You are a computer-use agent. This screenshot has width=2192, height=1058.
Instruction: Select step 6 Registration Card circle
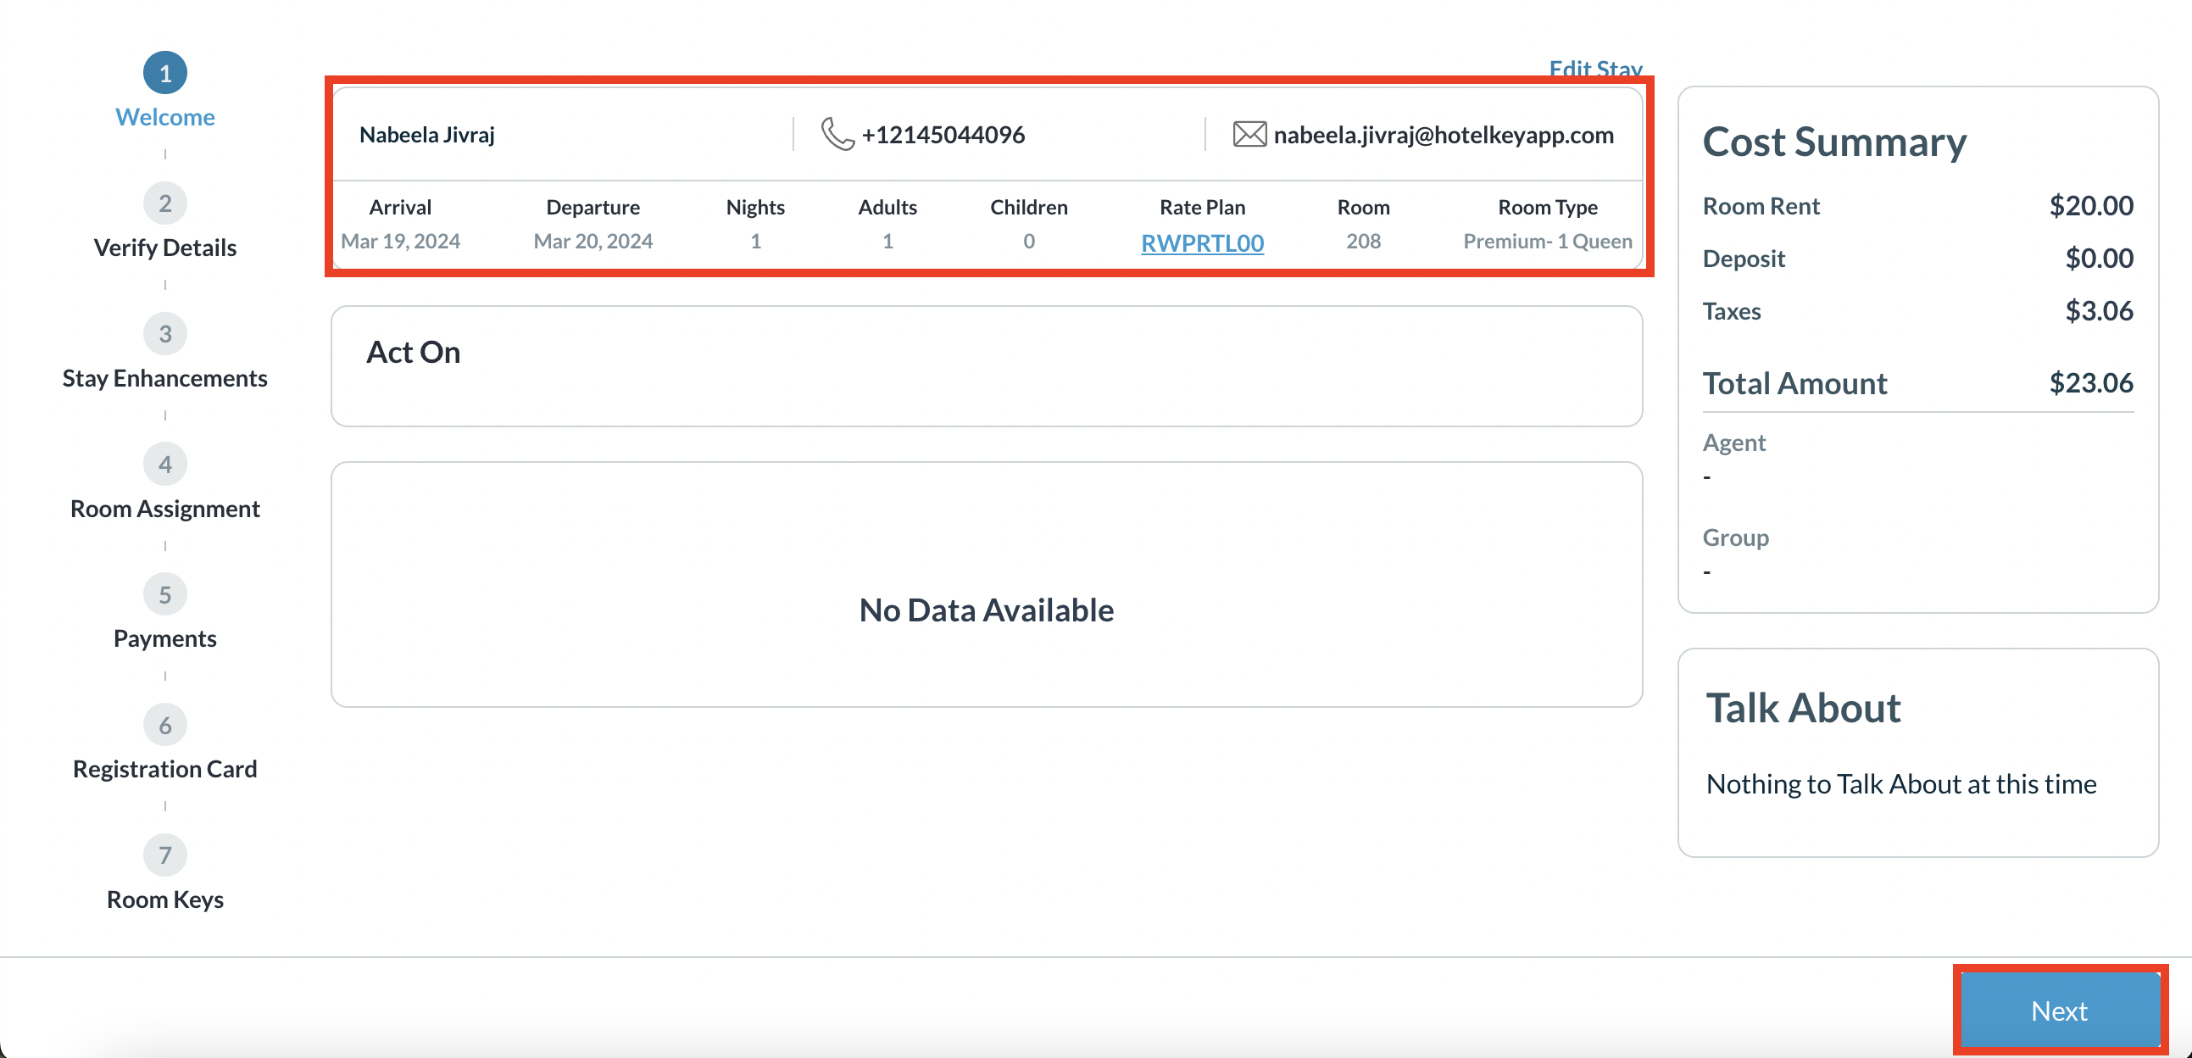(165, 725)
